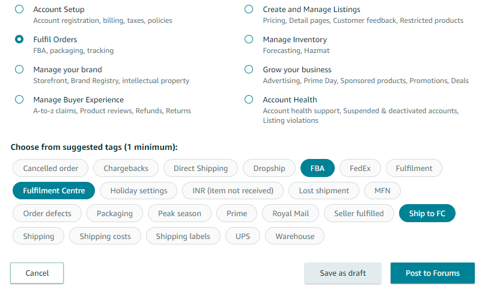This screenshot has height=289, width=491.
Task: Pick the Create and Manage Listings option
Action: coord(249,10)
